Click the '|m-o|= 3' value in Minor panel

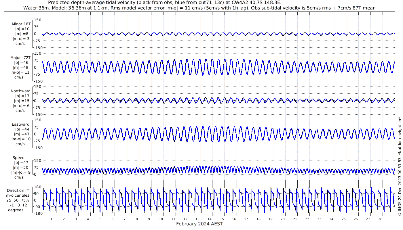tap(20, 39)
